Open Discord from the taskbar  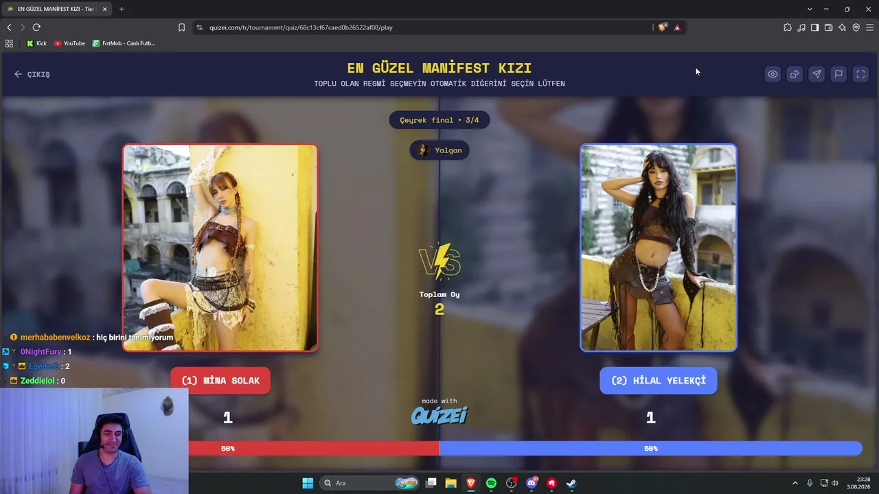coord(532,483)
